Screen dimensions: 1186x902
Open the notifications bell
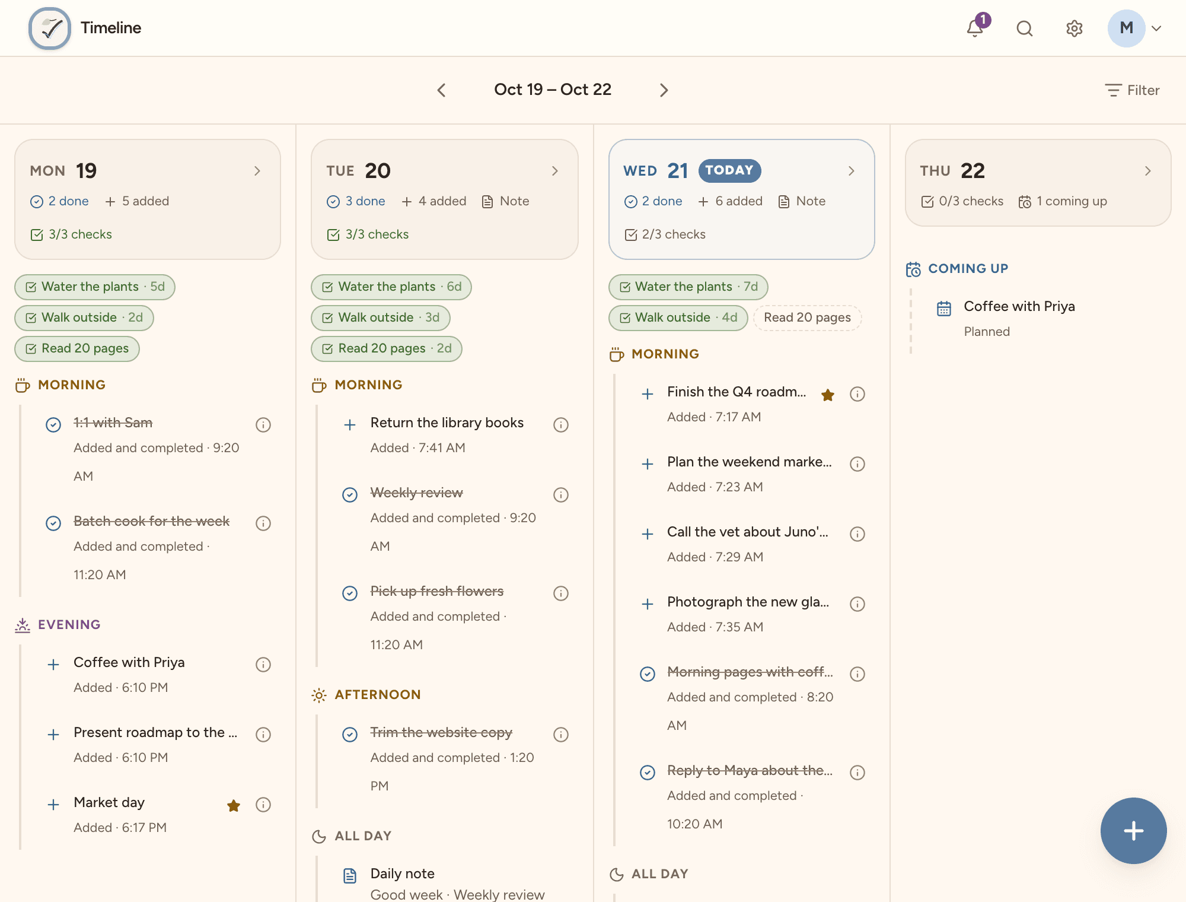pyautogui.click(x=975, y=28)
